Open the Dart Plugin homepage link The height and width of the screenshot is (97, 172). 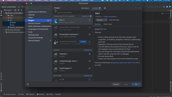click(110, 17)
